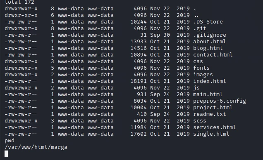Click the prepros-6.config filename

220,101
